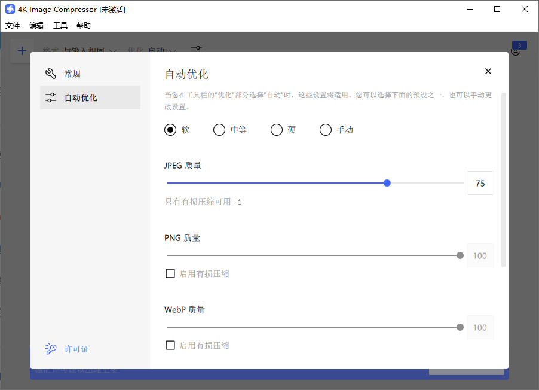Open the 常规 general settings tab
The height and width of the screenshot is (390, 539).
coord(90,74)
